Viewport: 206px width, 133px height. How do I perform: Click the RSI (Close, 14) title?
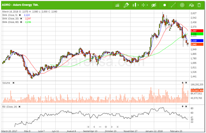coord(10,107)
